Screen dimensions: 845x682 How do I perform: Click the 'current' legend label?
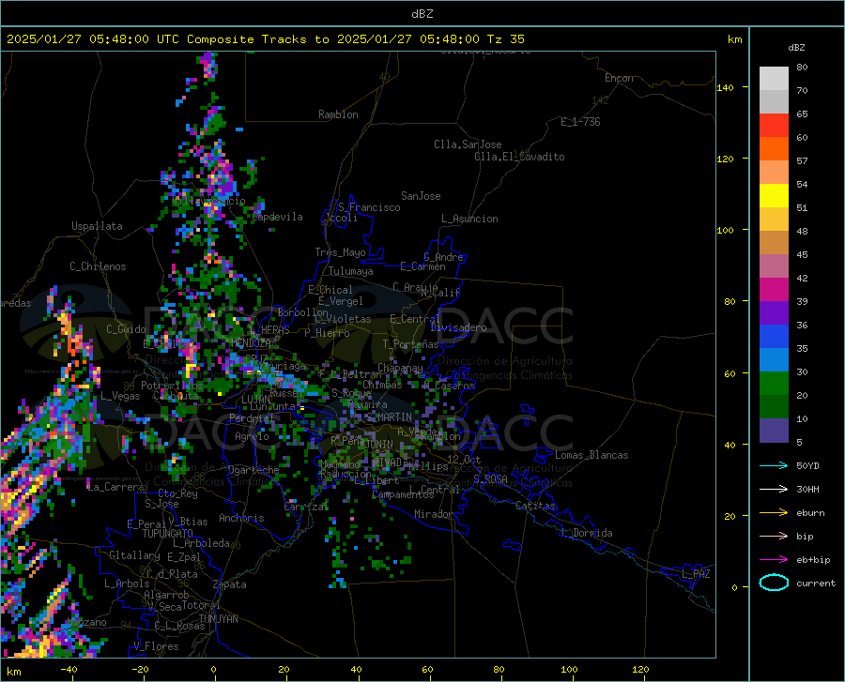[x=816, y=583]
